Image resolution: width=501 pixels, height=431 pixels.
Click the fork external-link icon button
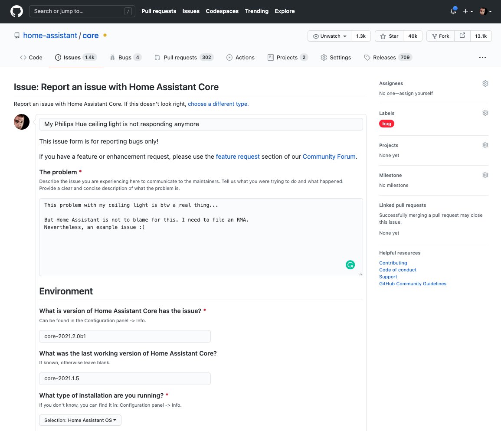click(462, 36)
